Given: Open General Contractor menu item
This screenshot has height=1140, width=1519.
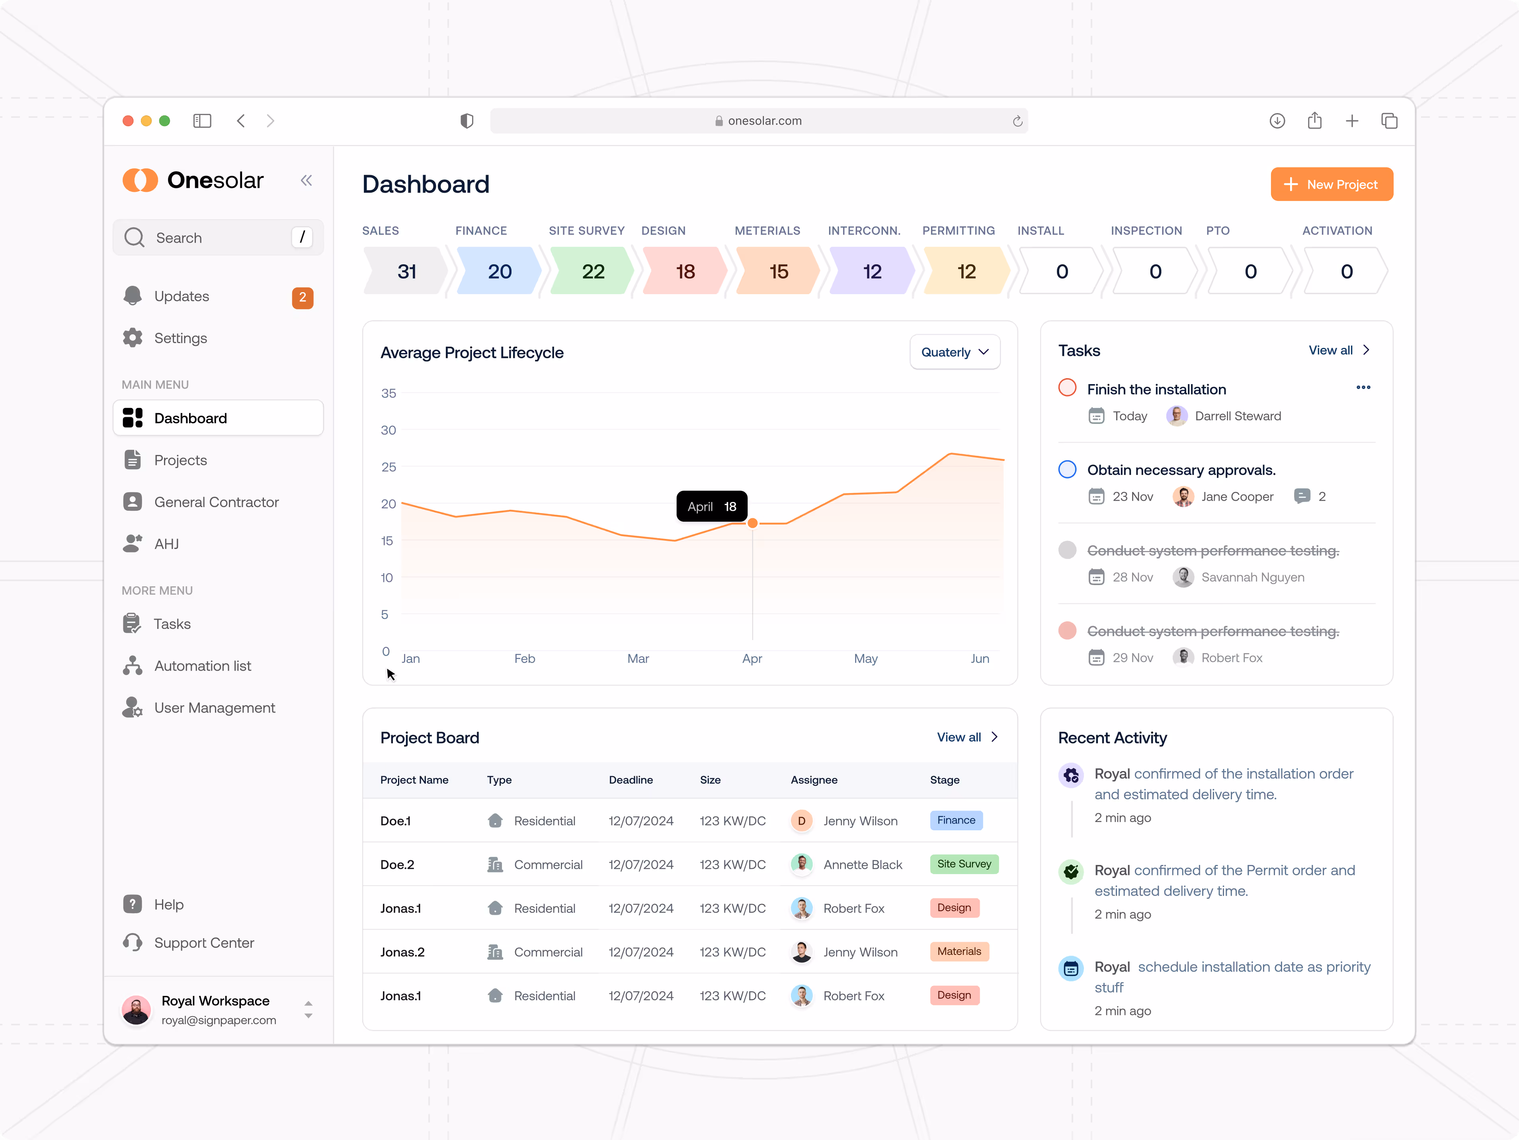Looking at the screenshot, I should (x=216, y=502).
